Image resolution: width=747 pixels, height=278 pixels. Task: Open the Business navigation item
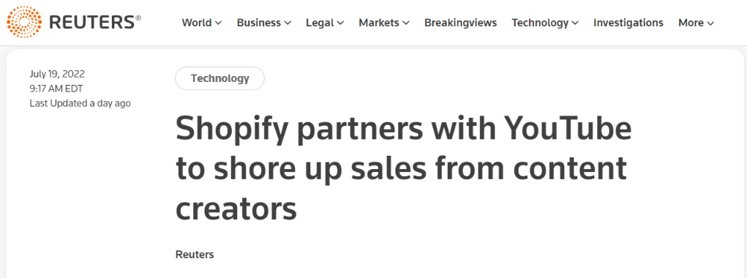click(x=259, y=23)
